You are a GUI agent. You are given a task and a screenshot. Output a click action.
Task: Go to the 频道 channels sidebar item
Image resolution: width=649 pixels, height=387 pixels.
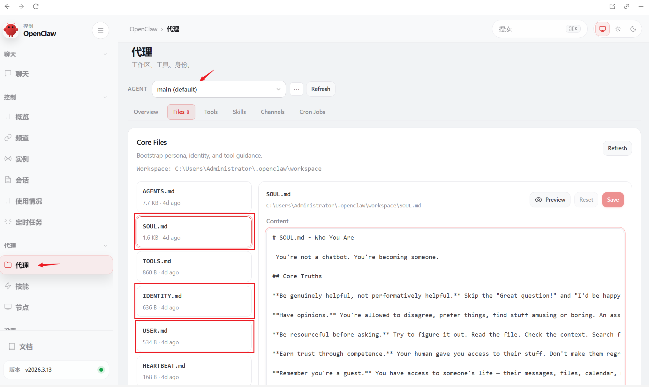pyautogui.click(x=22, y=138)
